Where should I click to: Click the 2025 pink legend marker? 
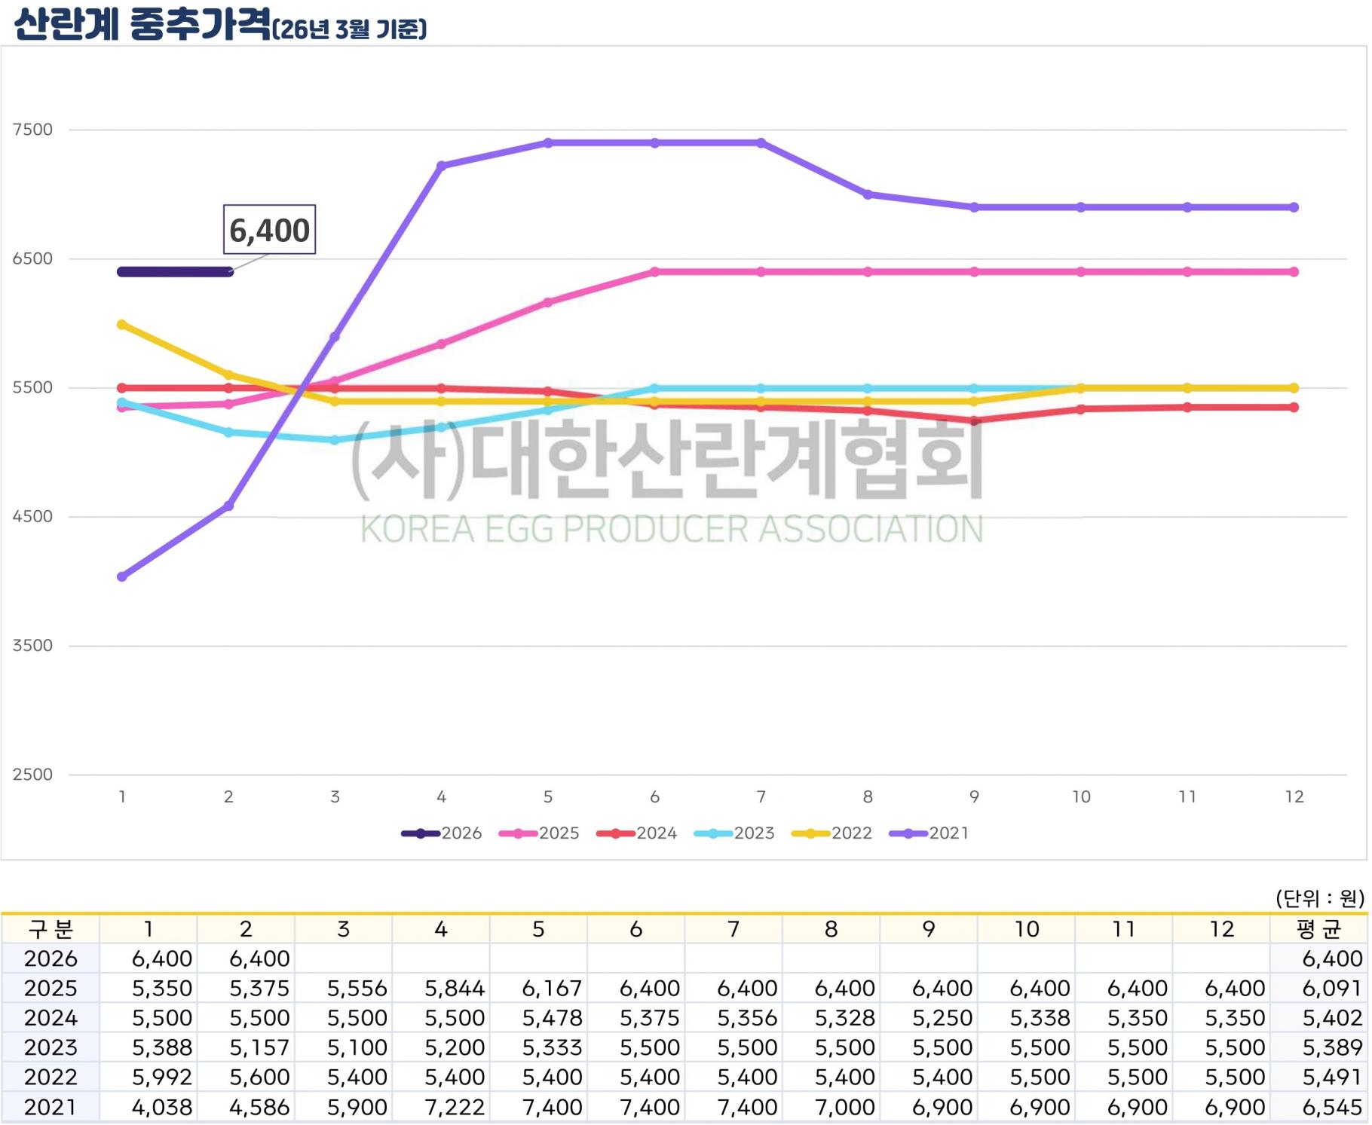click(519, 833)
